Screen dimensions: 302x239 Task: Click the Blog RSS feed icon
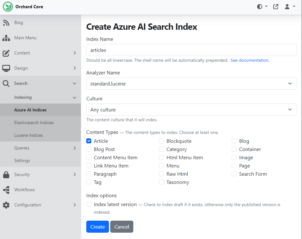[6, 23]
